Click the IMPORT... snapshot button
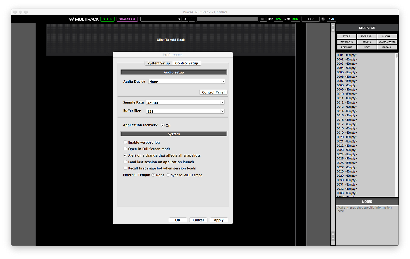This screenshot has width=410, height=259. (387, 37)
